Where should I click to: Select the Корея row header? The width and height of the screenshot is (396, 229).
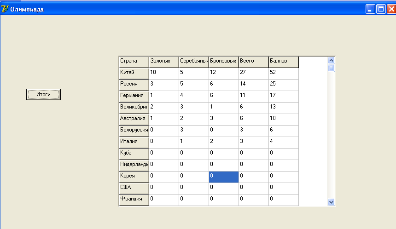point(134,177)
